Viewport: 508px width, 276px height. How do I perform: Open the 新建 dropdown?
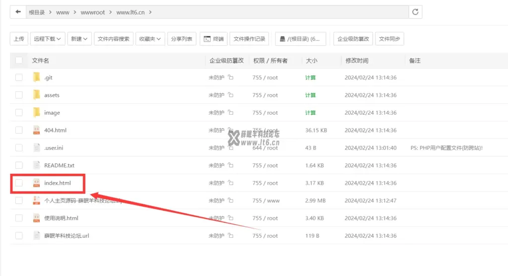click(79, 39)
